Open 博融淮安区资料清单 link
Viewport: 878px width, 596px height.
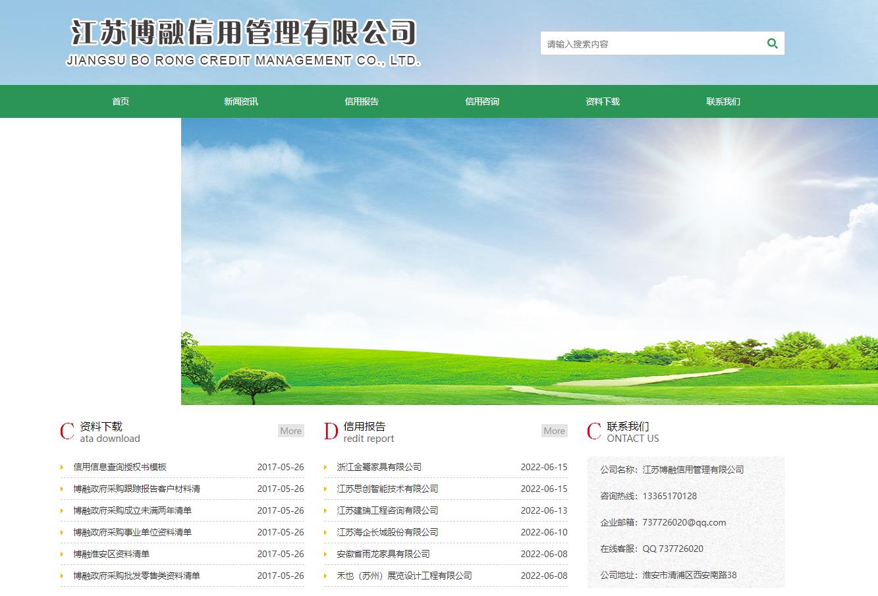[111, 554]
